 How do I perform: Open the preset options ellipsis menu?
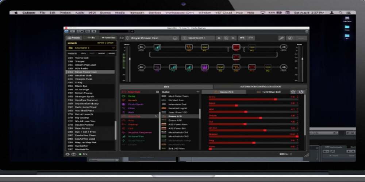click(175, 38)
